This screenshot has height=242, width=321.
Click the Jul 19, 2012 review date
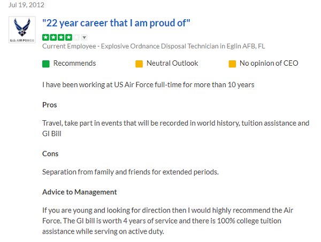coord(23,4)
